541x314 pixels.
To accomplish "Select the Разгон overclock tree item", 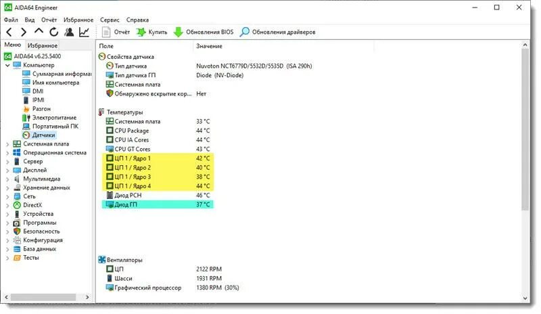I will 37,109.
